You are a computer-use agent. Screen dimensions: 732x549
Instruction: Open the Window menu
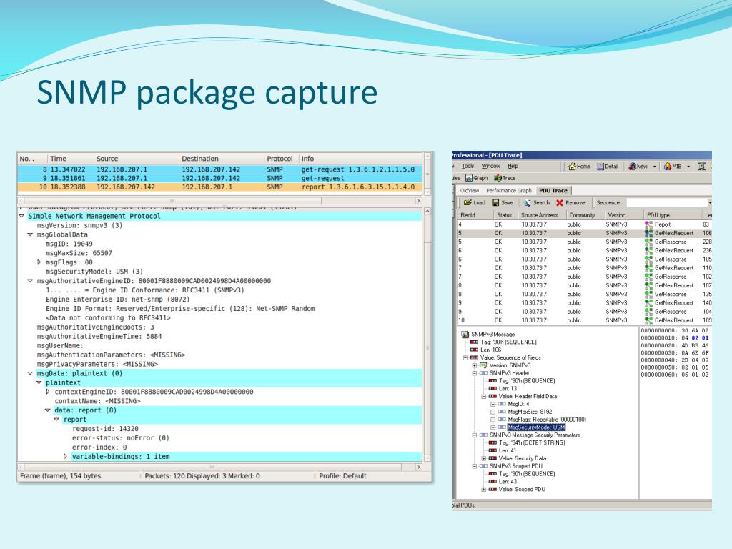coord(490,166)
